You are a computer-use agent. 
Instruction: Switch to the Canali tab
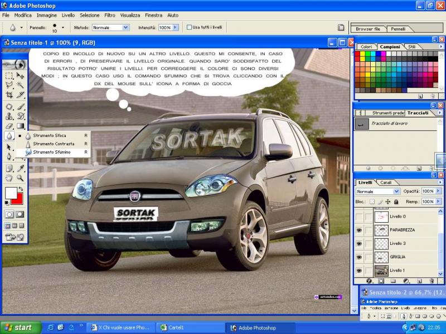click(x=386, y=183)
